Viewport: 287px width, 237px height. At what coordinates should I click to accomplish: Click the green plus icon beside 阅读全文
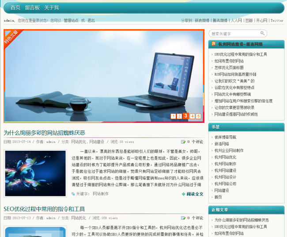pyautogui.click(x=184, y=194)
